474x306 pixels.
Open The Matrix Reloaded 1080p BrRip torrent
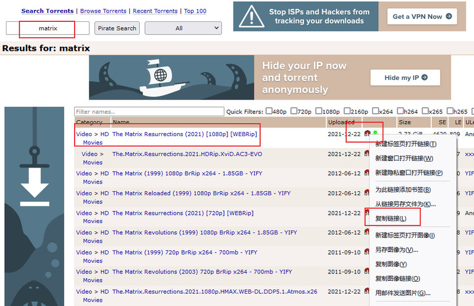[201, 193]
